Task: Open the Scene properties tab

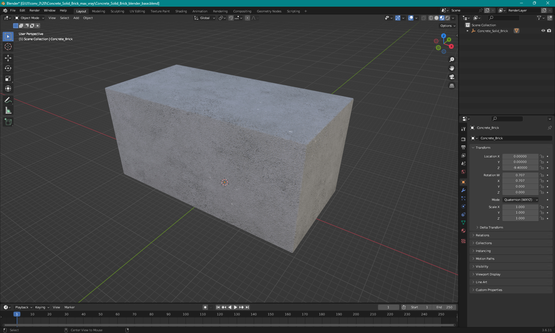Action: click(463, 164)
